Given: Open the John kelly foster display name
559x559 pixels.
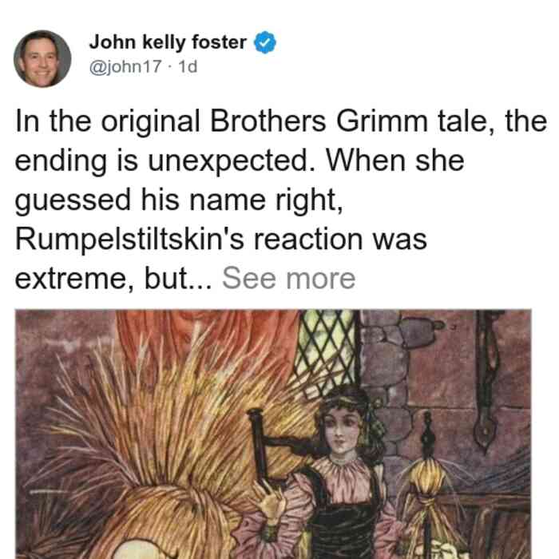Looking at the screenshot, I should click(168, 42).
